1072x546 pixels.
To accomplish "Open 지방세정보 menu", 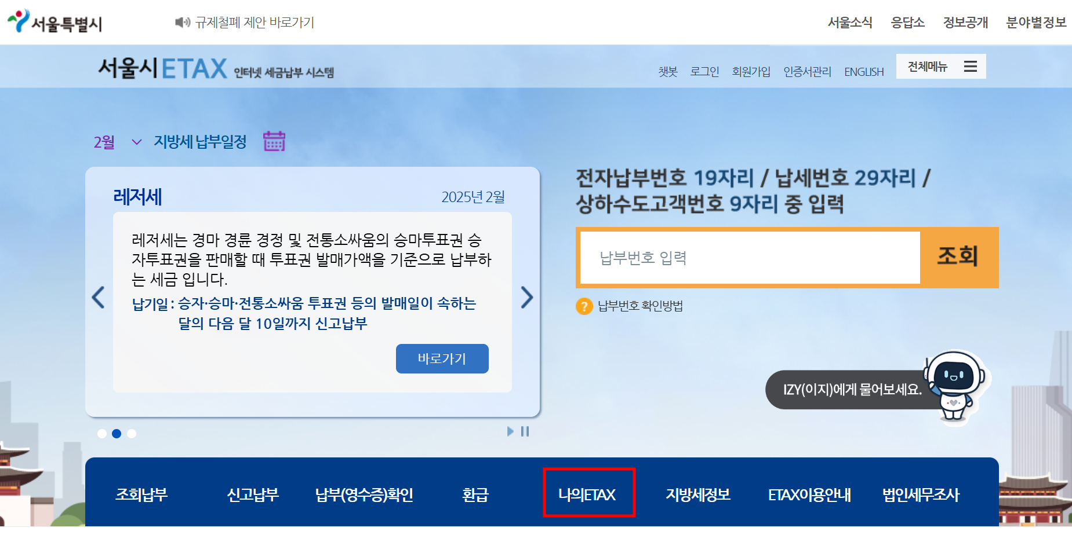I will coord(698,494).
